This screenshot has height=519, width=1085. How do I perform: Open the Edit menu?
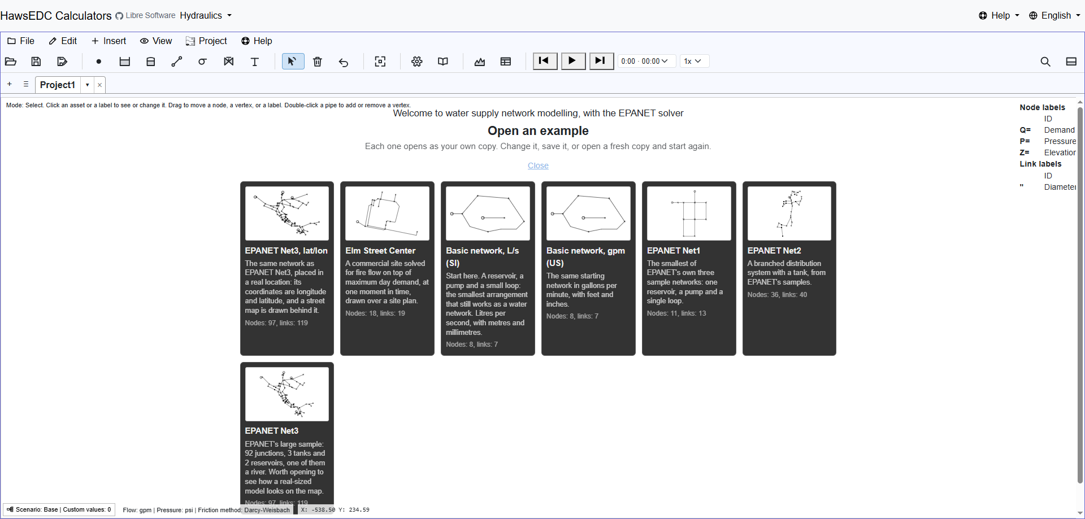point(63,41)
